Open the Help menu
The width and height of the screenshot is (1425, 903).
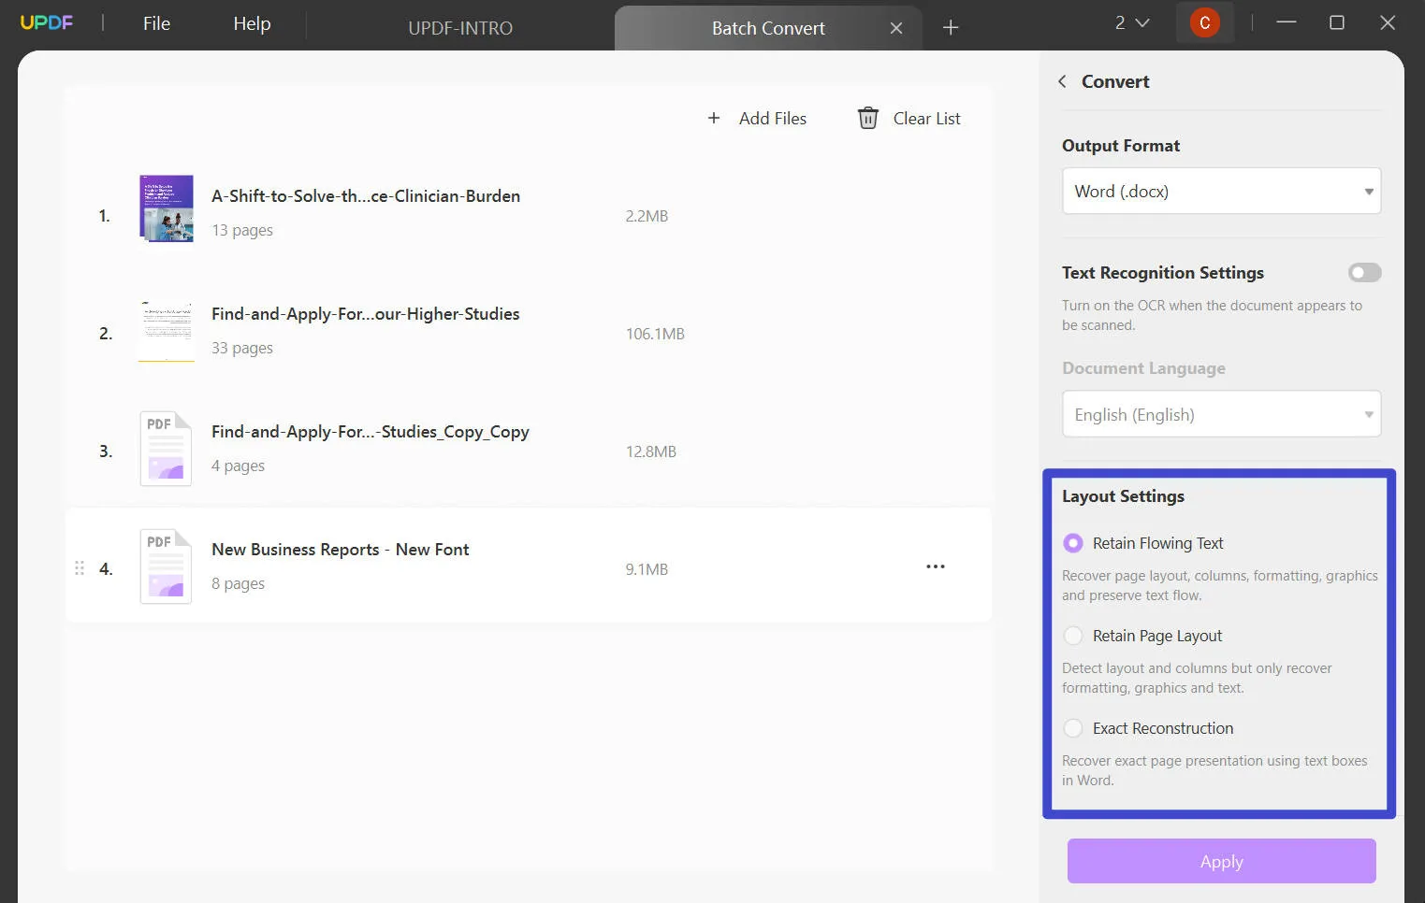(x=252, y=23)
